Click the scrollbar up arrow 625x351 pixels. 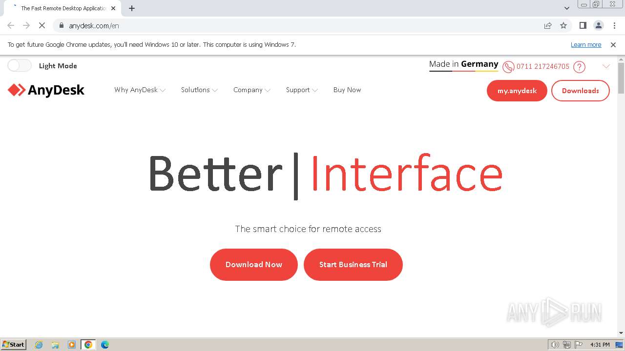[x=621, y=59]
